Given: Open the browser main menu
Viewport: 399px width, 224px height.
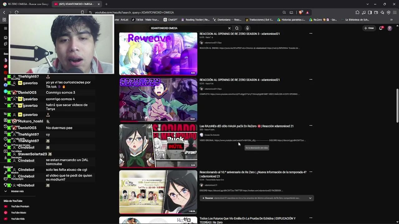Looking at the screenshot, I should (395, 12).
